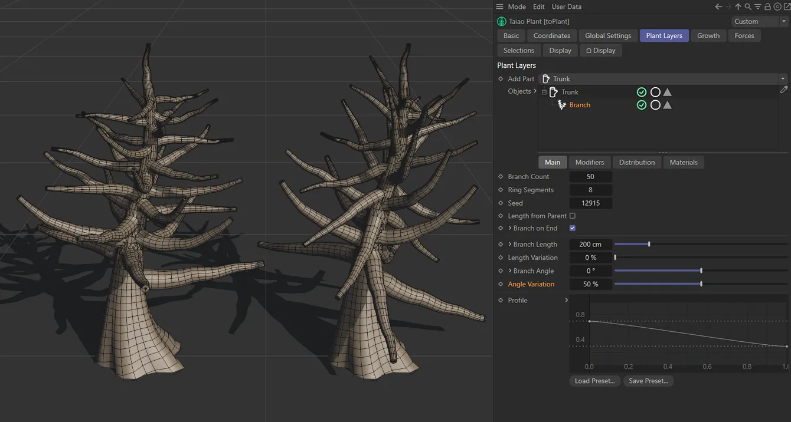Viewport: 791px width, 422px height.
Task: Click the upward arrow icon in the toolbar
Action: pos(738,6)
